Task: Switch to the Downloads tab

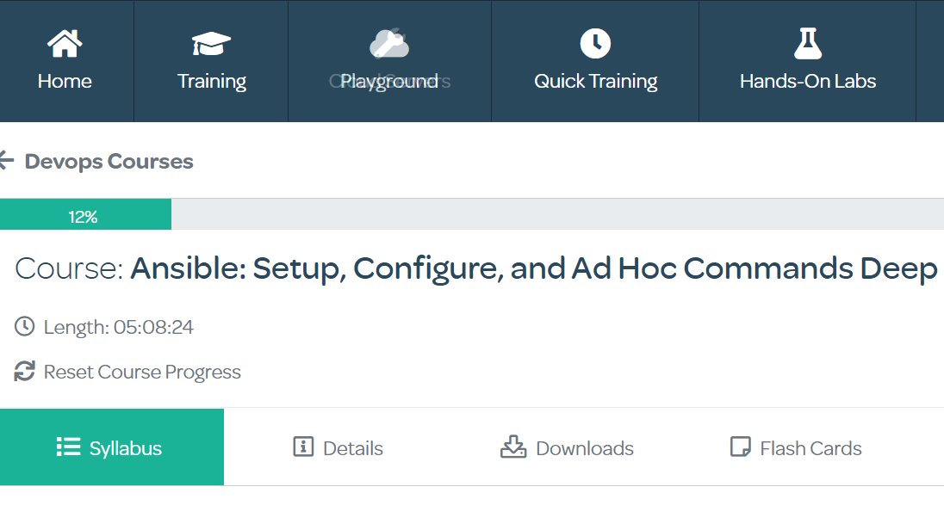Action: click(567, 447)
